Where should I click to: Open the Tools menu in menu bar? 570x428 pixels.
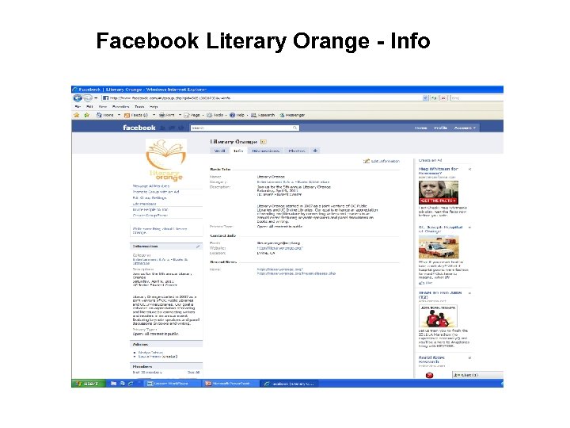click(139, 107)
